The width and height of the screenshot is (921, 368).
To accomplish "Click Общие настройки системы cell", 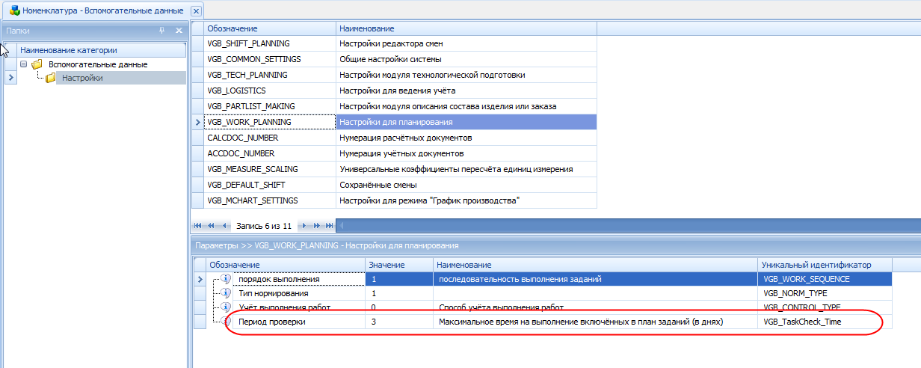I will coord(466,59).
